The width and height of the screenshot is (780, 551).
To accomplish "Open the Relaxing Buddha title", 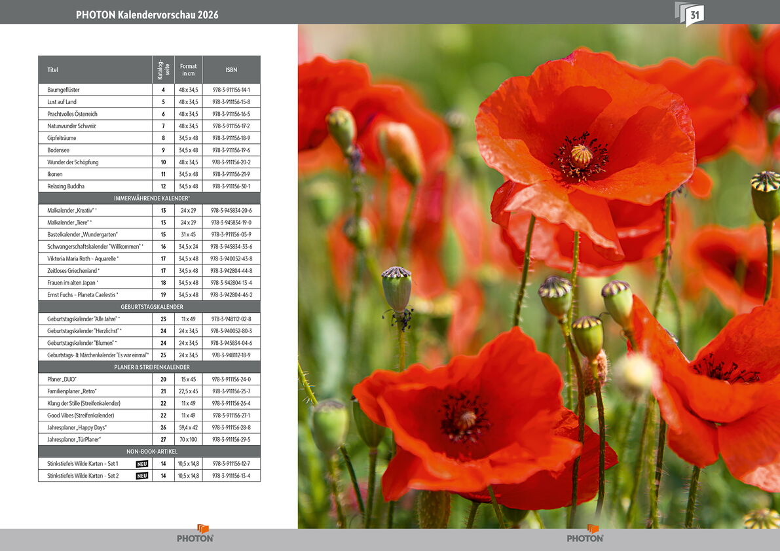I will (65, 186).
